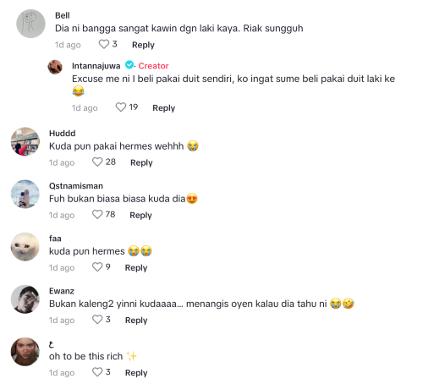This screenshot has height=384, width=423.
Task: Open Bell's profile picture
Action: pos(30,24)
